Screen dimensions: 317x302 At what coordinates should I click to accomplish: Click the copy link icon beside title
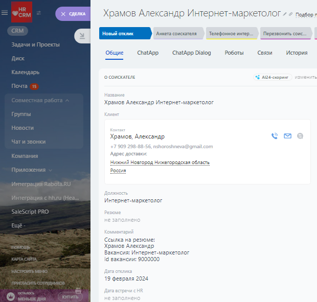pos(291,14)
